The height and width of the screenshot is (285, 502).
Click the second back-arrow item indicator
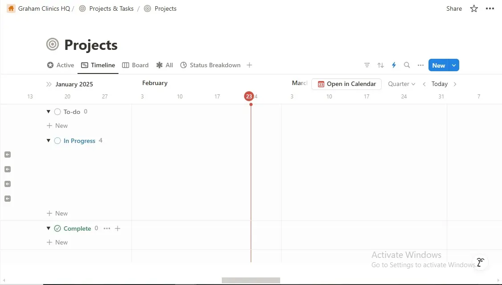coord(8,169)
